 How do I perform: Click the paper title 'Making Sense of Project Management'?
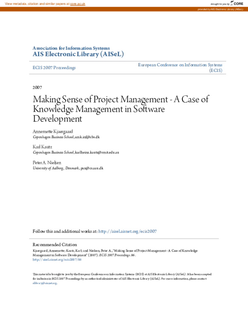121,109
